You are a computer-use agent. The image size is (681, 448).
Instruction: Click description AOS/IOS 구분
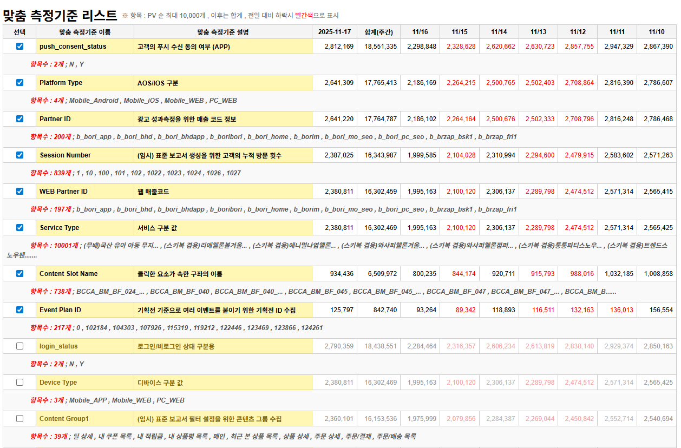tap(223, 83)
